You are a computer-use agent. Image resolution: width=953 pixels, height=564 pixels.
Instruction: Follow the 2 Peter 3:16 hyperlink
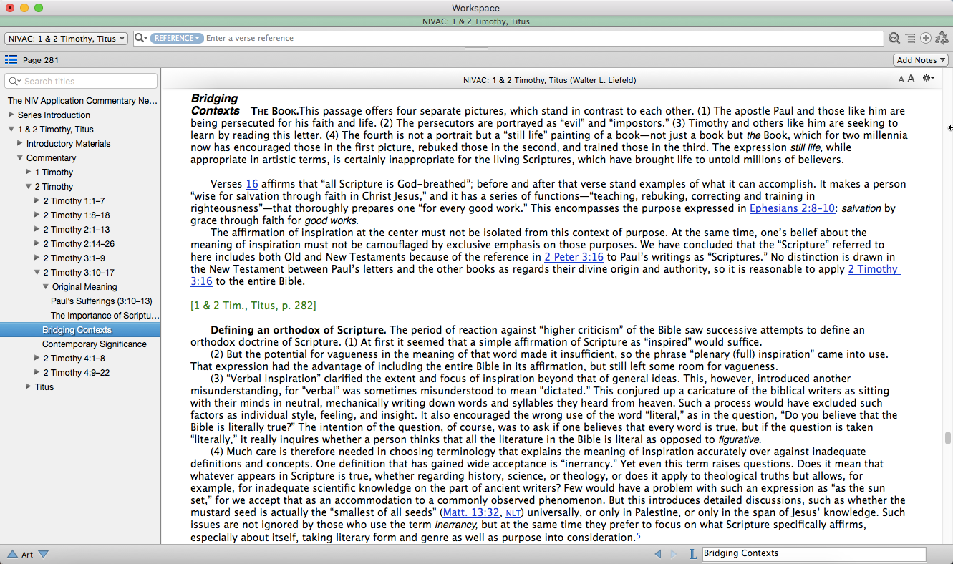pyautogui.click(x=574, y=257)
